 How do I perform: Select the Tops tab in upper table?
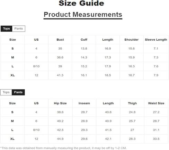(6, 28)
